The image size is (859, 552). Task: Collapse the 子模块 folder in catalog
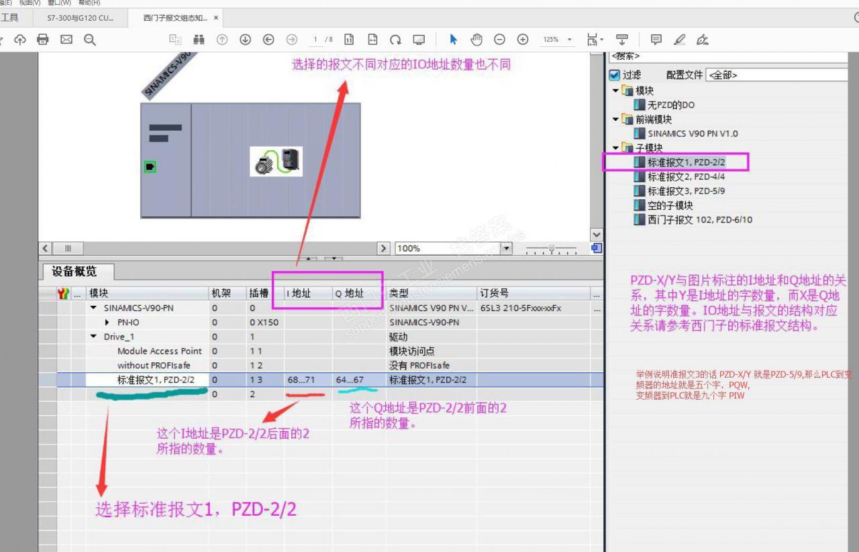615,148
